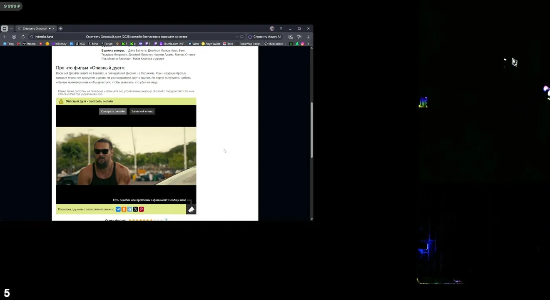Click the warning icon beside 'Опасный дуэт - смотреть онлайн'
550x300 pixels.
(x=61, y=101)
